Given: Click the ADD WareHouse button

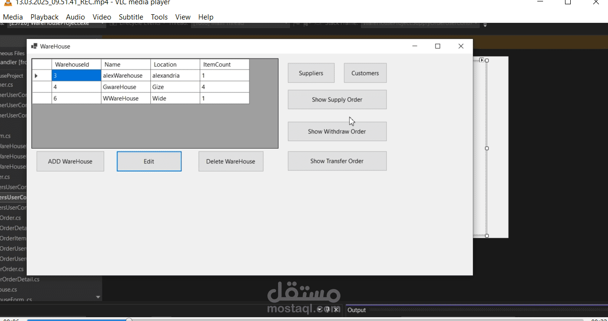Looking at the screenshot, I should click(x=70, y=161).
